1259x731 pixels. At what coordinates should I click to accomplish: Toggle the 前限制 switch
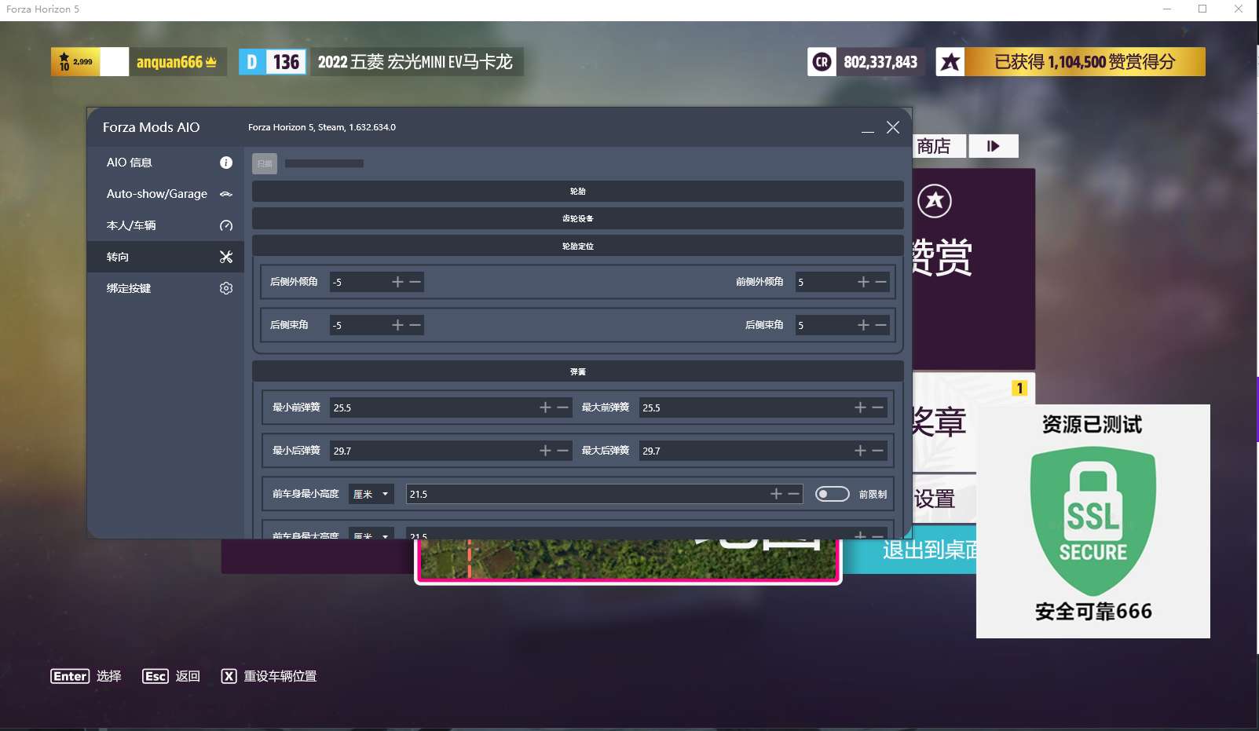click(833, 494)
